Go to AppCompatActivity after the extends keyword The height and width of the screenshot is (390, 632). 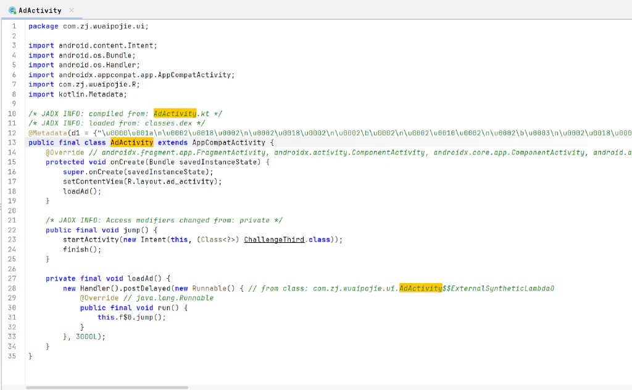point(228,143)
